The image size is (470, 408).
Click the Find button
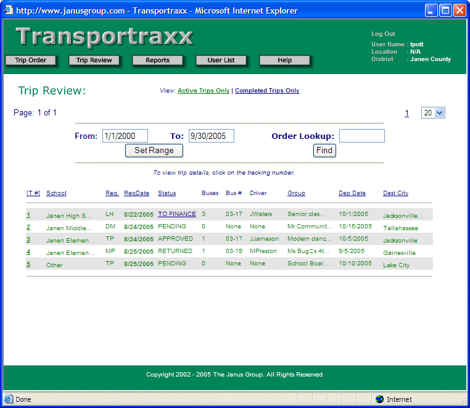coord(324,151)
